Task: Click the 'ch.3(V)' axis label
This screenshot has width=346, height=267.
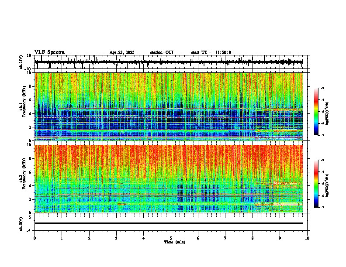Action: pyautogui.click(x=21, y=224)
